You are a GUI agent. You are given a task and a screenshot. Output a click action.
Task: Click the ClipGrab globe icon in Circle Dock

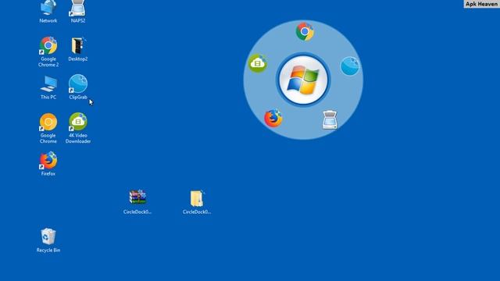pyautogui.click(x=350, y=66)
